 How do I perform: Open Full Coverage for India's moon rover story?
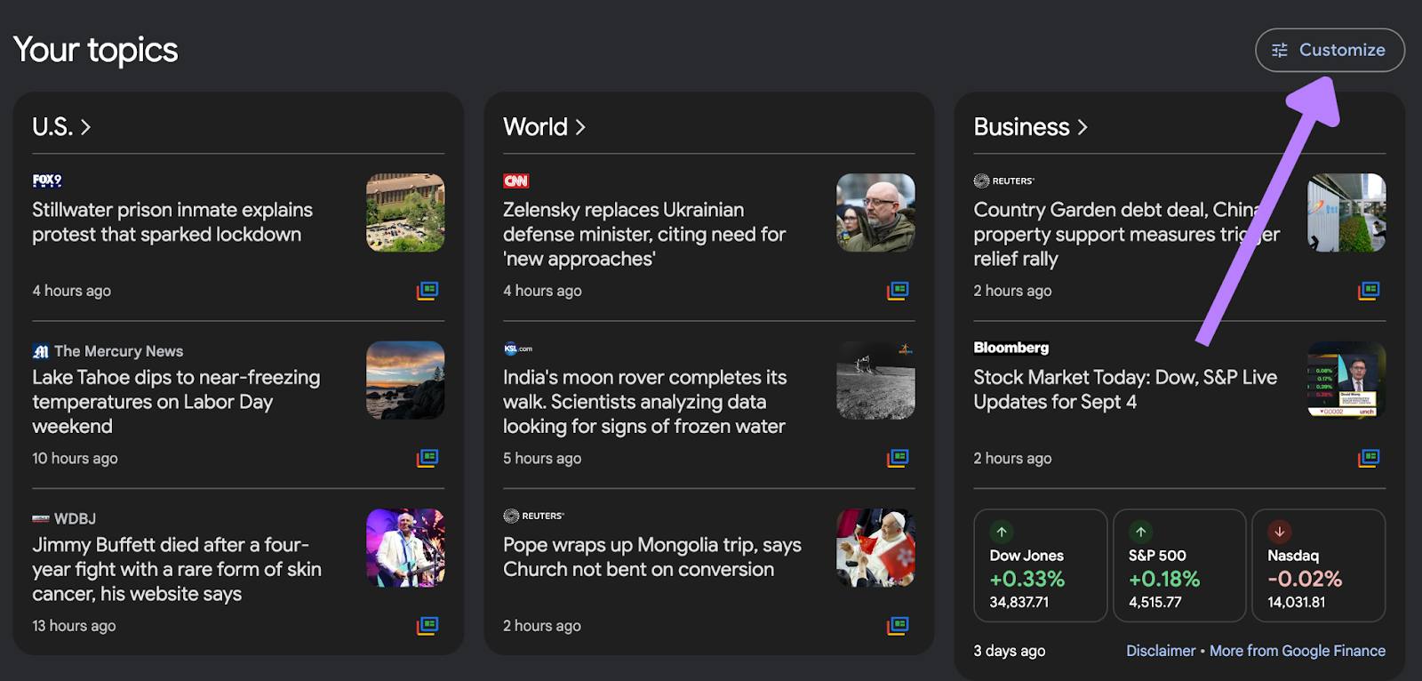tap(898, 458)
